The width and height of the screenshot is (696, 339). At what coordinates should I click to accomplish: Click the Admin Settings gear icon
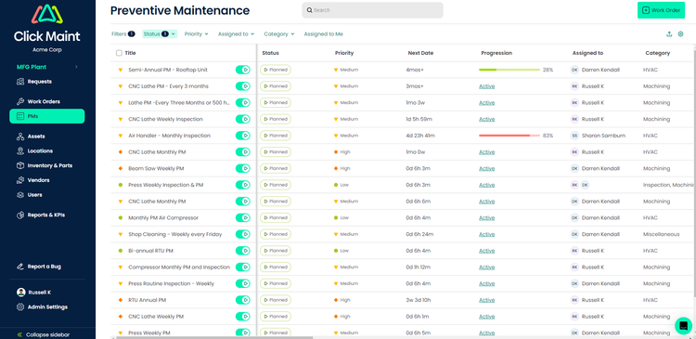coord(20,307)
